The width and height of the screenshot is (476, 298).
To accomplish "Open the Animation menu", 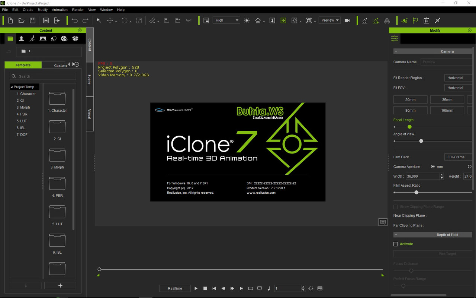I will 60,10.
